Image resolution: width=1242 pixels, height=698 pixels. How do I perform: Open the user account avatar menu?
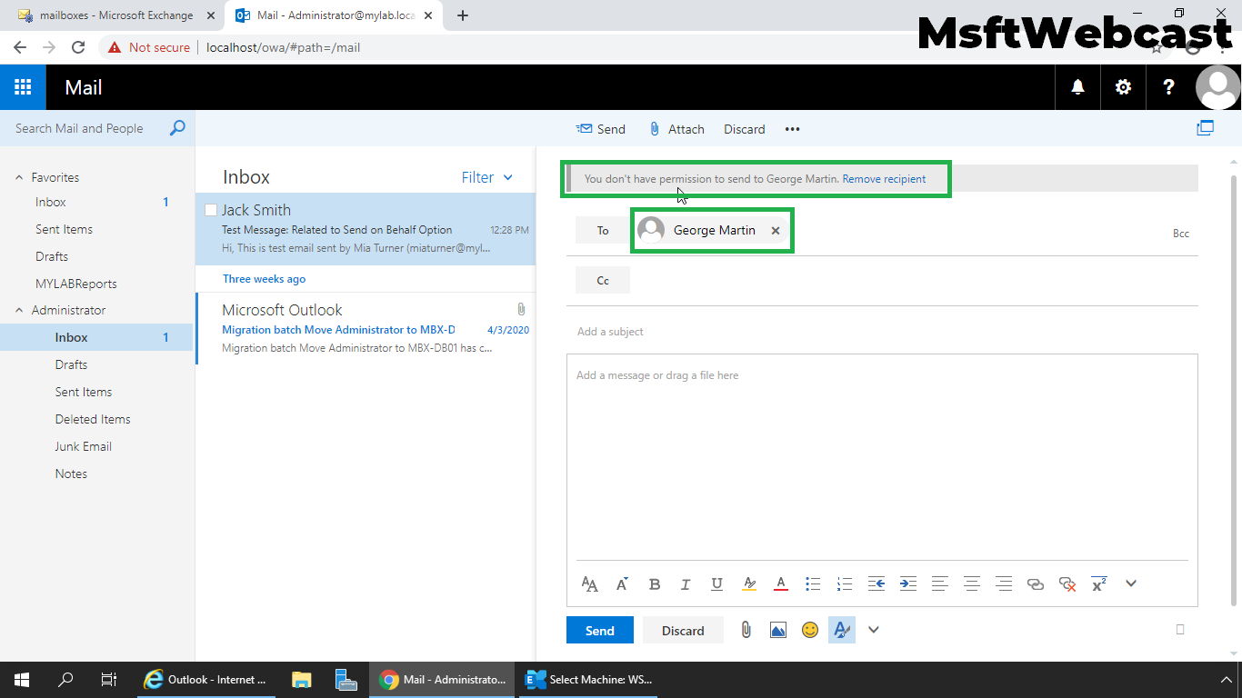(1217, 87)
